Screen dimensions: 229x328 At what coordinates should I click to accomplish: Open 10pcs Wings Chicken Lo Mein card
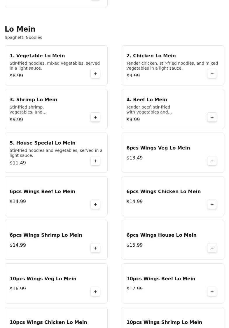click(x=48, y=322)
